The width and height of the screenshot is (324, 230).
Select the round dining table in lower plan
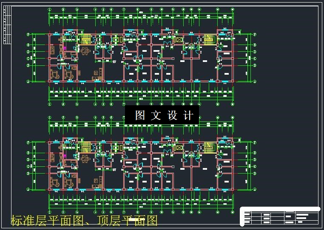coord(85,159)
